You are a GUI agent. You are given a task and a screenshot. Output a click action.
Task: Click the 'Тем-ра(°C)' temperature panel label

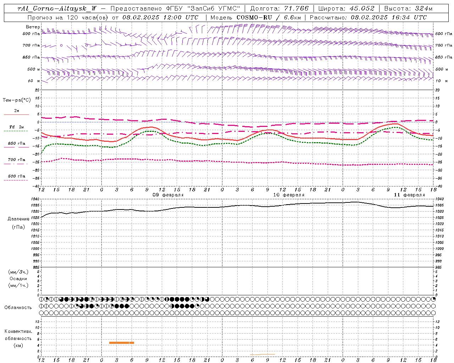17,100
